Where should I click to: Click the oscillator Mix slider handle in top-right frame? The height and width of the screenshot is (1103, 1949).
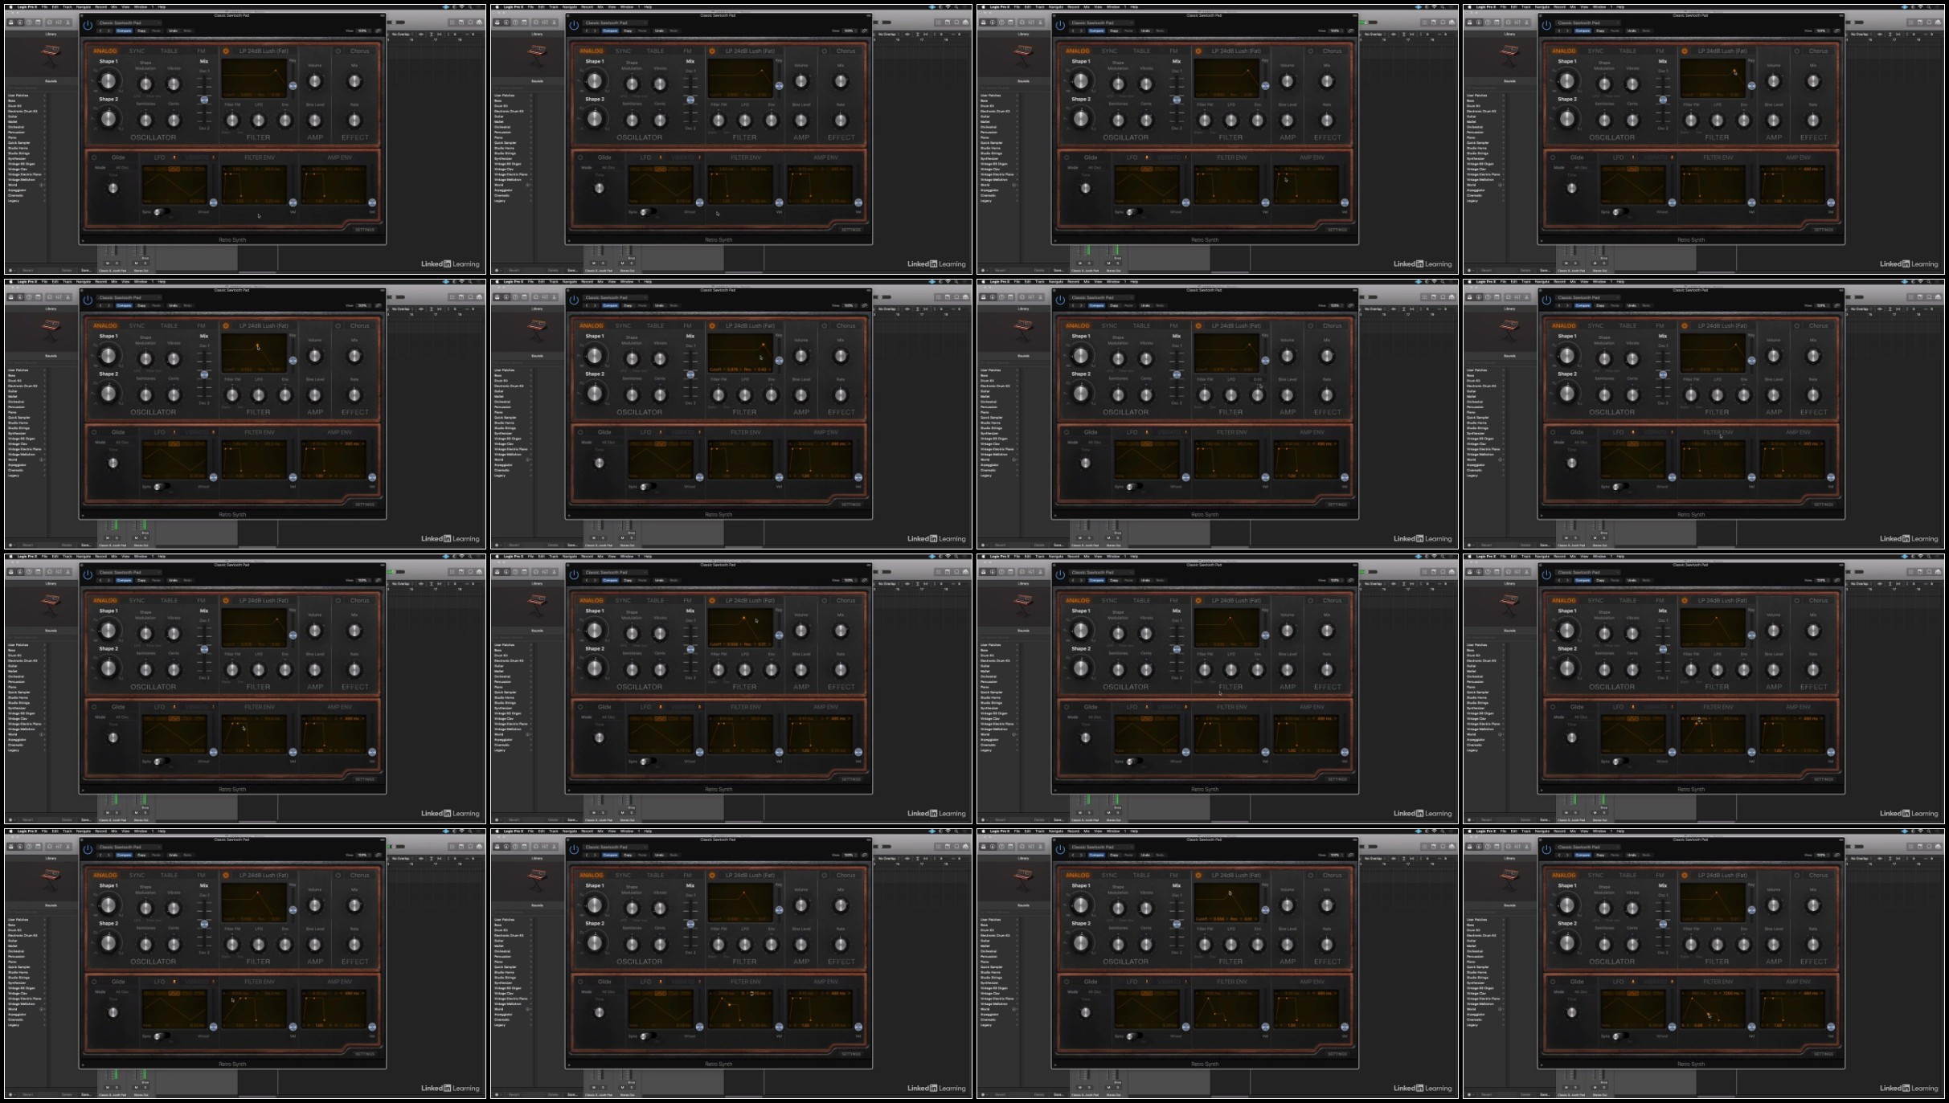pos(1663,100)
